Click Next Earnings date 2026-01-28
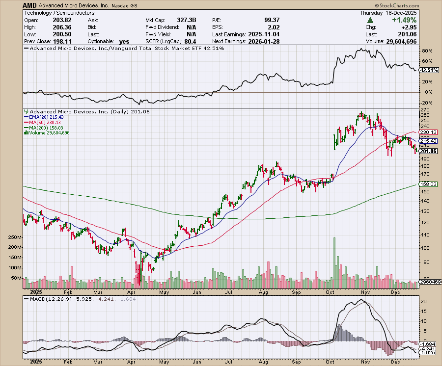 point(264,41)
